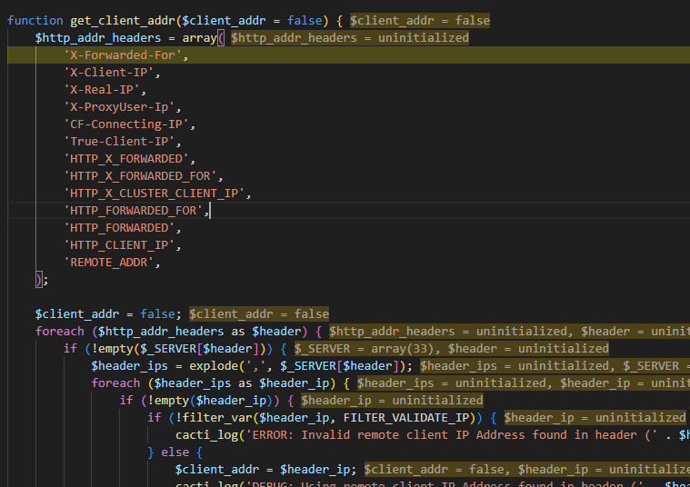This screenshot has width=690, height=487.
Task: Click the inline hint '$header_ip = uninitialized' on !empty line
Action: pos(392,401)
